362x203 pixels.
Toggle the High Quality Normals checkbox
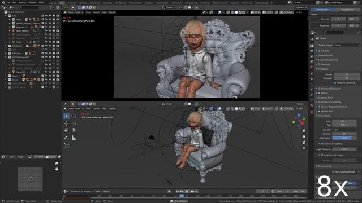click(333, 171)
